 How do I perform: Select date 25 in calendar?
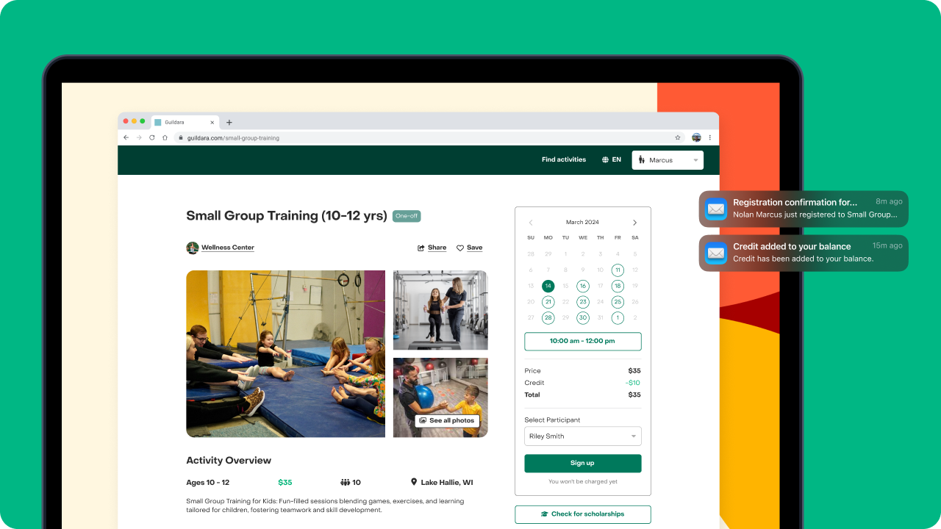tap(618, 302)
